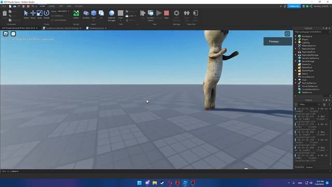Viewport: 332px width, 187px height.
Task: Open the Terrain Editor
Action: coord(76,15)
